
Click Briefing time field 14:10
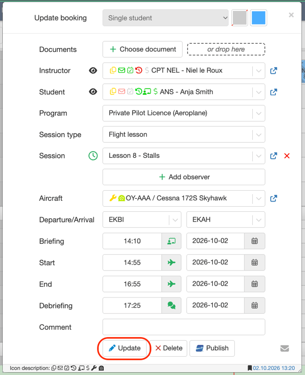pos(132,241)
